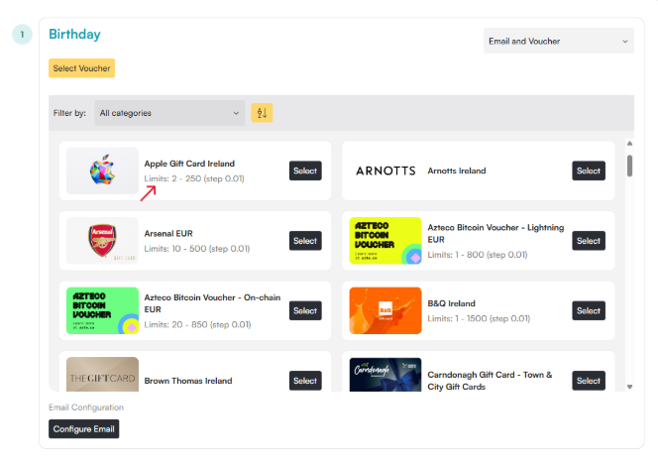Click the Configure Email button

pyautogui.click(x=83, y=429)
